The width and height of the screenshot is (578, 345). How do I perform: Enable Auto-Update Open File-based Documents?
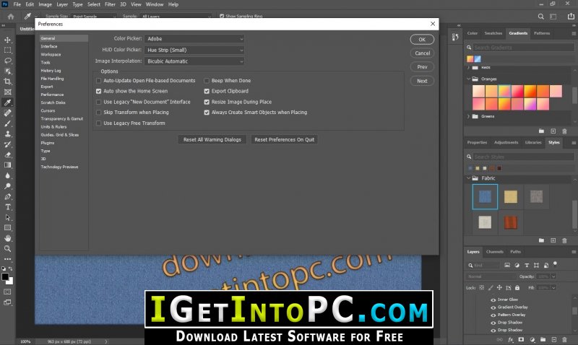click(98, 81)
